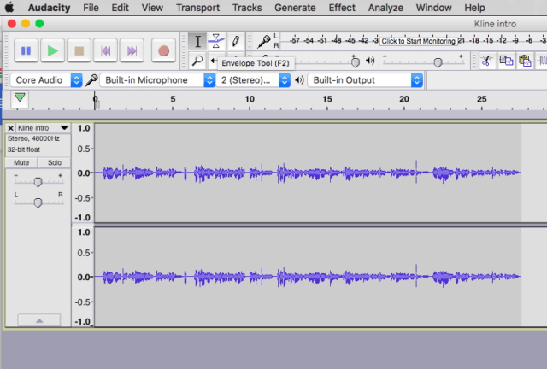The image size is (547, 369).
Task: Click timeline ruler at 20 seconds
Action: [x=404, y=101]
